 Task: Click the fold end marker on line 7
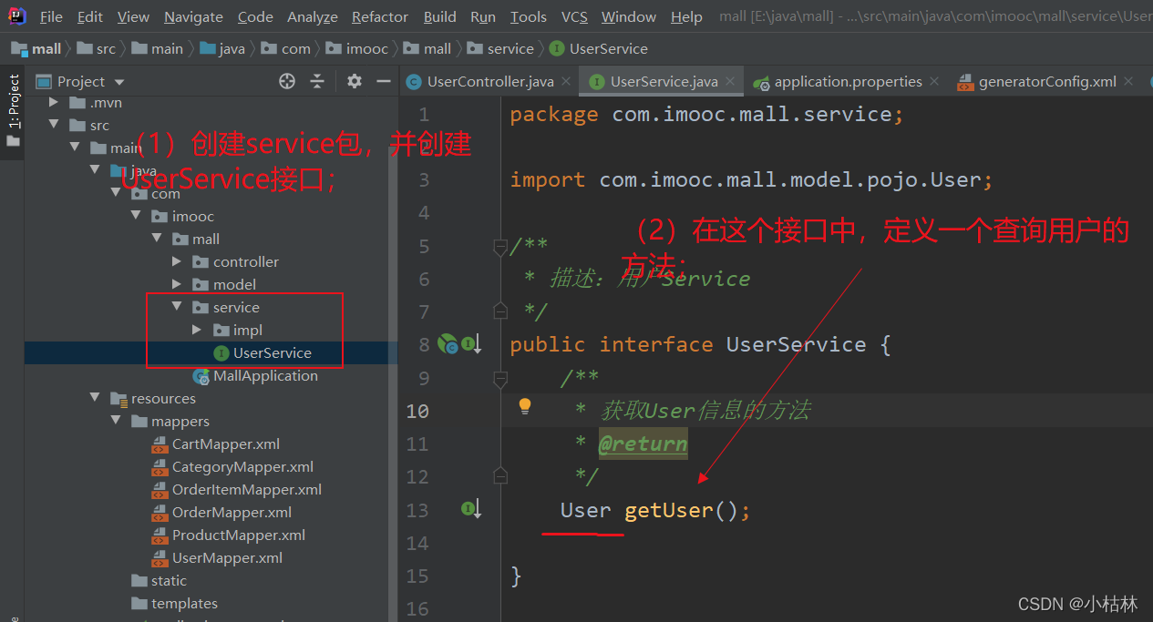click(x=499, y=311)
